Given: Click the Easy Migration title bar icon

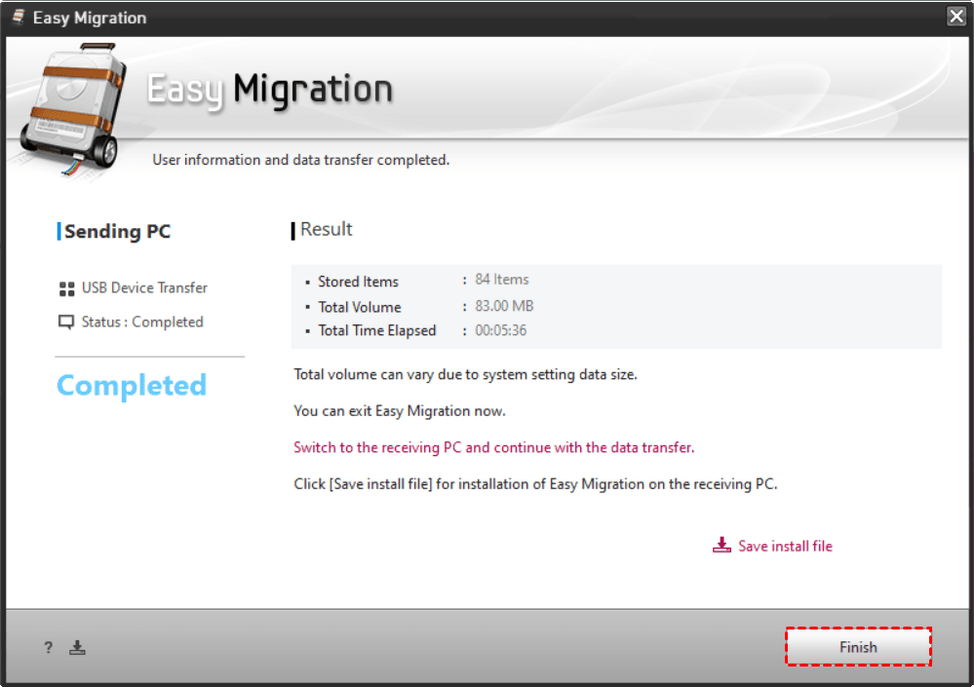Looking at the screenshot, I should [18, 18].
